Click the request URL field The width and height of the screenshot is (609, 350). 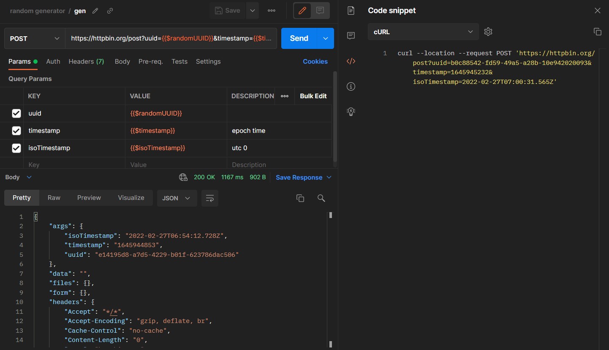[171, 38]
